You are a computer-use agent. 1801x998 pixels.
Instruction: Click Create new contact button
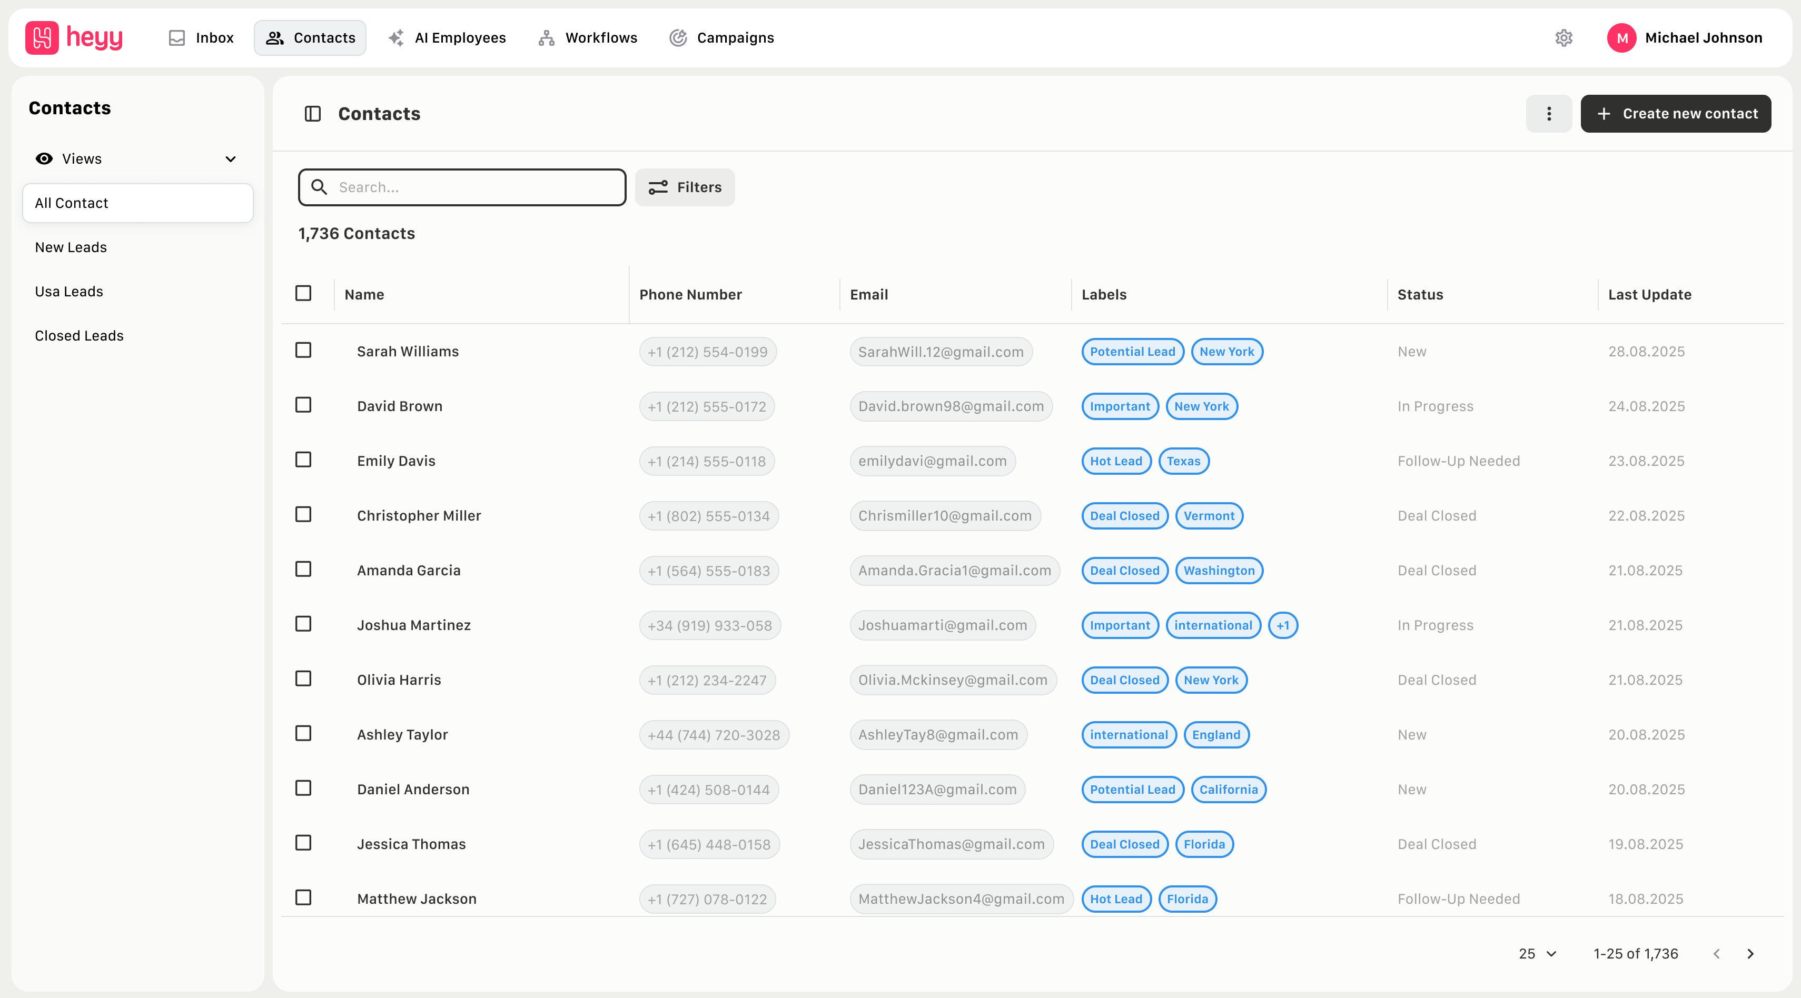[1675, 114]
